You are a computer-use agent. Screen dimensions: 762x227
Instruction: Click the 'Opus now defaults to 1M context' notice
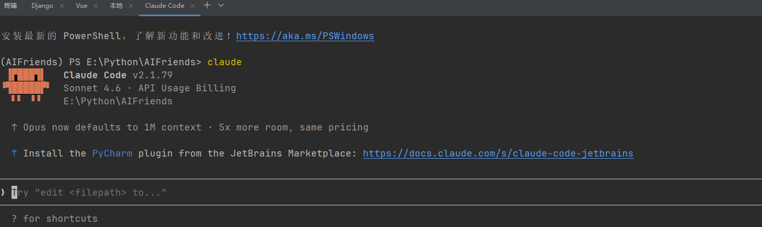coord(195,127)
